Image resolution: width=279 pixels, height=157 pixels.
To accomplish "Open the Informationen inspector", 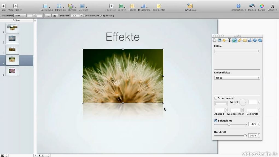I will coord(238,7).
